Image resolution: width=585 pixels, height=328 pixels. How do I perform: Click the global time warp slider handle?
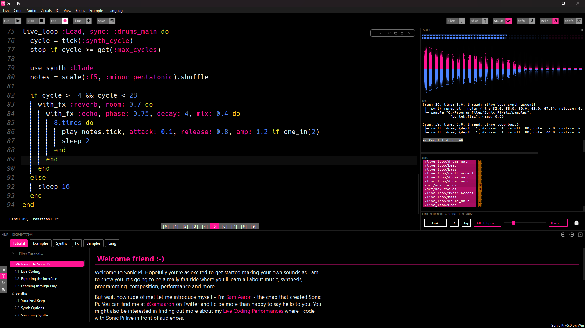coord(514,223)
